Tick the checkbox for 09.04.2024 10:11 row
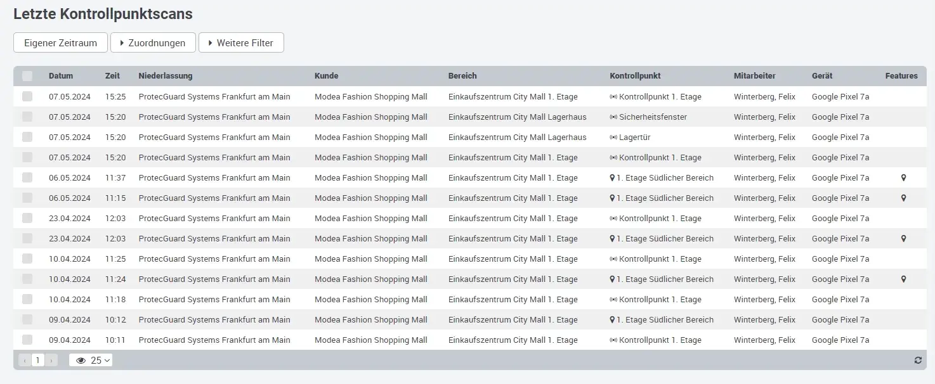Screen dimensions: 935x384 click(27, 340)
